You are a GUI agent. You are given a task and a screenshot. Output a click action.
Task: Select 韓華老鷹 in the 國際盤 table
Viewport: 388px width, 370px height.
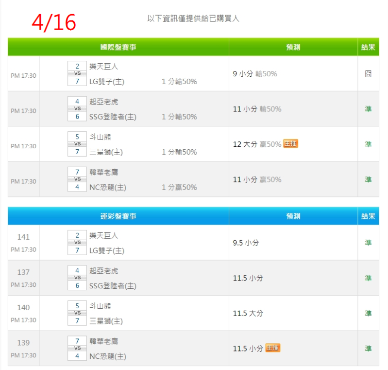[104, 172]
